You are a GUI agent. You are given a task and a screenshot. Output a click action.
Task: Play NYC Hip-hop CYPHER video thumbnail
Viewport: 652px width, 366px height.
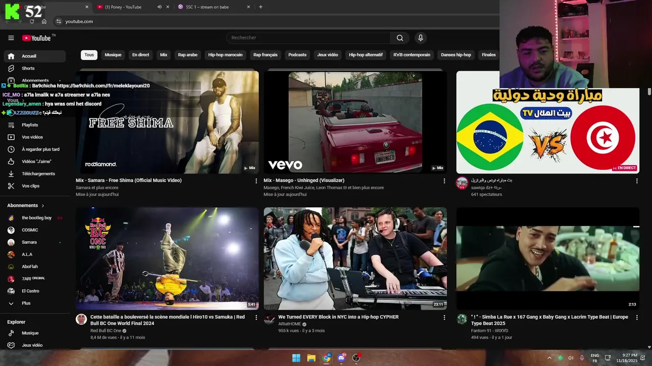pyautogui.click(x=355, y=258)
